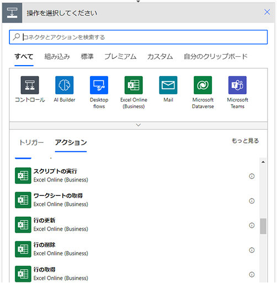The height and width of the screenshot is (283, 277).
Task: Click the Excel icon beside 行の取得
Action: 23,274
